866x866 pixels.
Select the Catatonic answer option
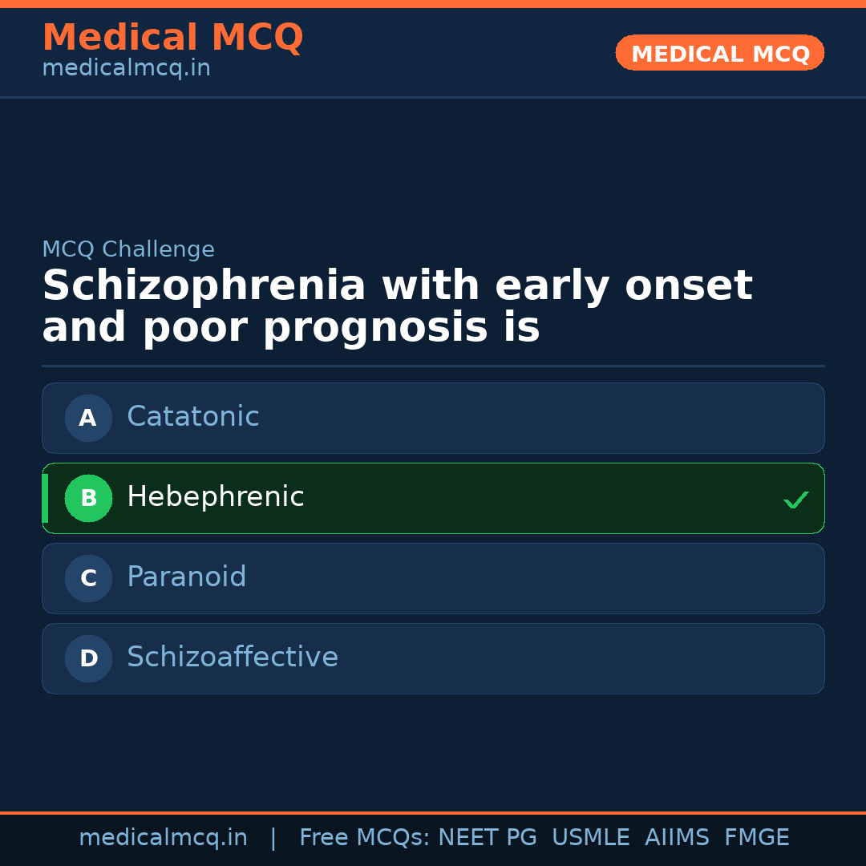tap(433, 418)
